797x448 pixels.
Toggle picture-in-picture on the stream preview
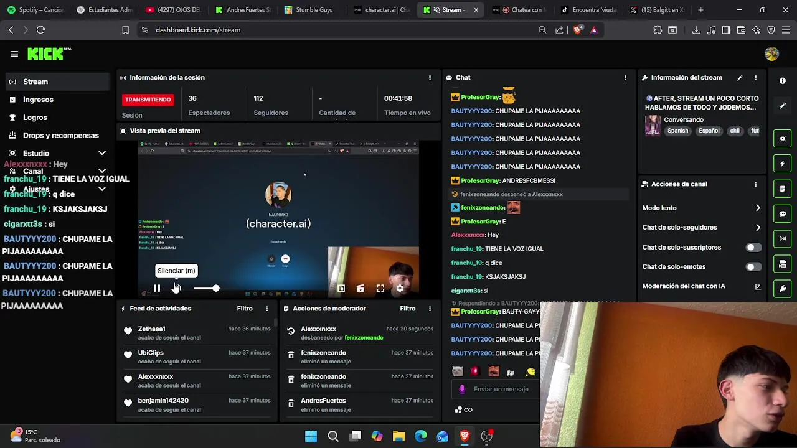(x=341, y=288)
